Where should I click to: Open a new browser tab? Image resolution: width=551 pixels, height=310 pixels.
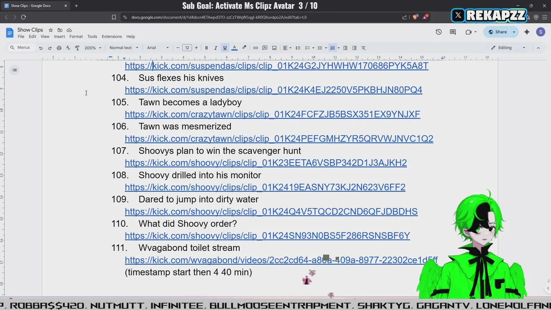[x=76, y=6]
